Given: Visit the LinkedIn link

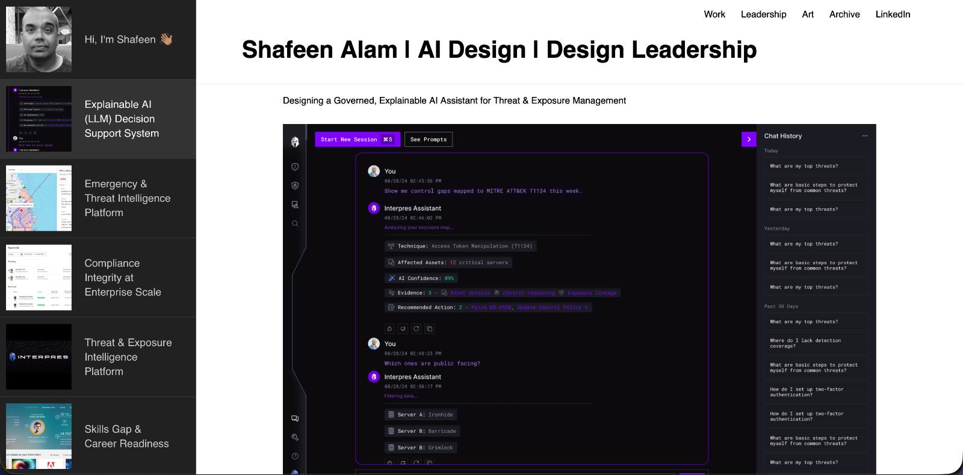Looking at the screenshot, I should [x=893, y=14].
